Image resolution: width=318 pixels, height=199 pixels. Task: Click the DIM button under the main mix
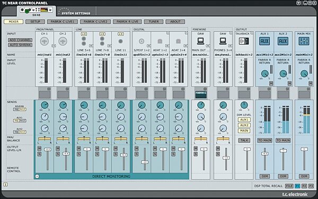point(304,176)
